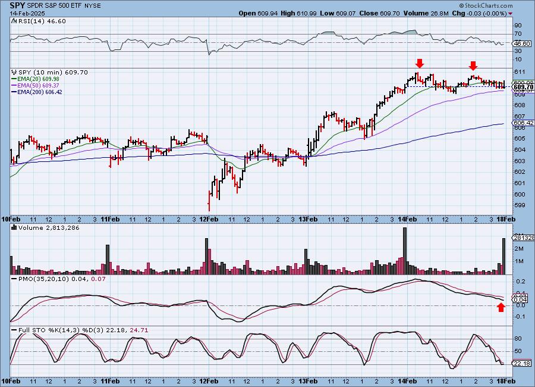Click the volume bars icon beside Volume
This screenshot has width=535, height=387.
click(14, 227)
